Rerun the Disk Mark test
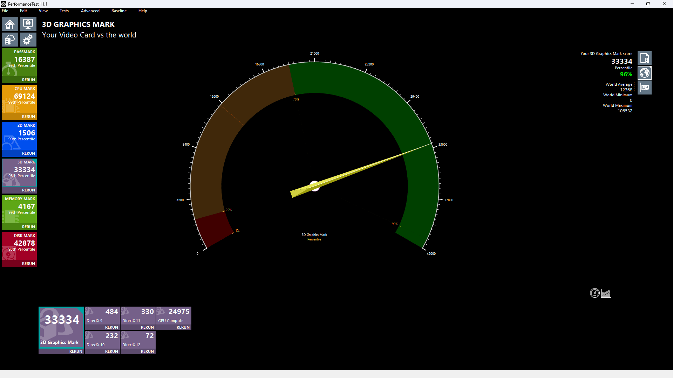673x378 pixels. click(28, 264)
